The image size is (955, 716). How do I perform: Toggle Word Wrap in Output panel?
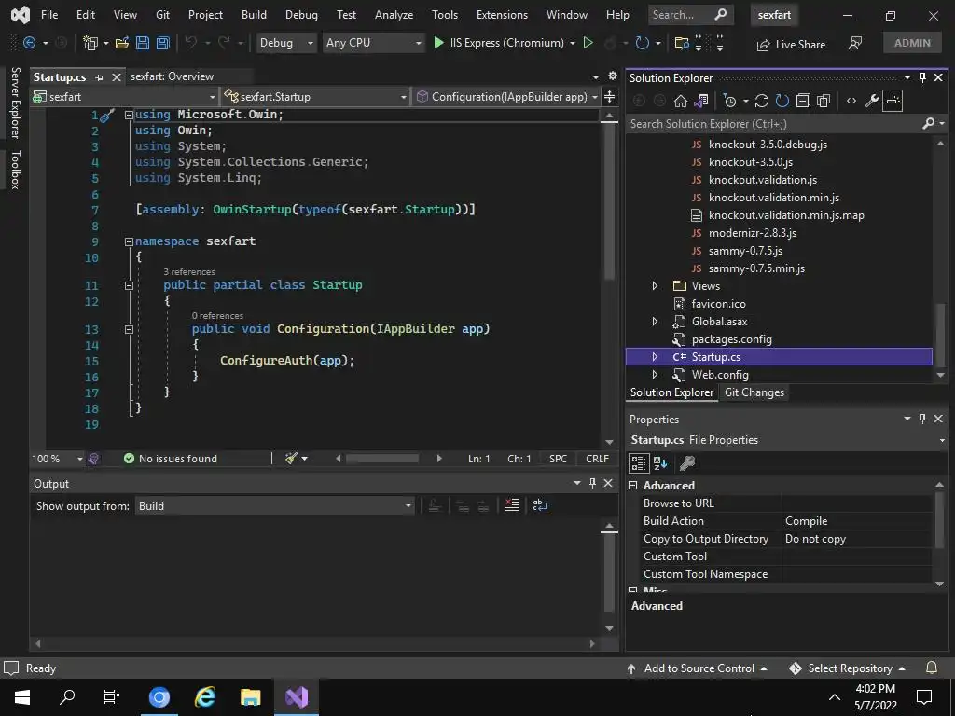point(540,505)
